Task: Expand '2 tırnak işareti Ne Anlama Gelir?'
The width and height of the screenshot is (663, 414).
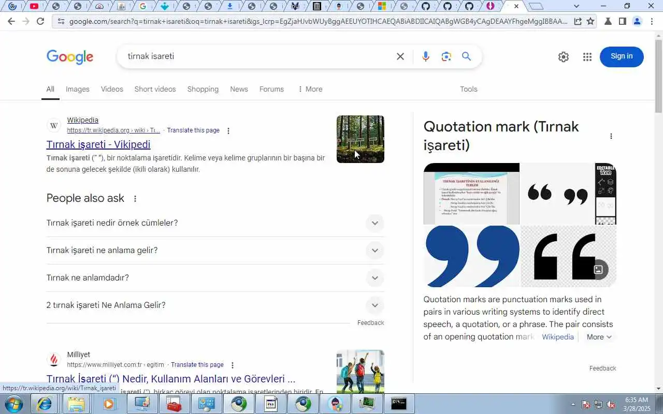Action: point(215,305)
